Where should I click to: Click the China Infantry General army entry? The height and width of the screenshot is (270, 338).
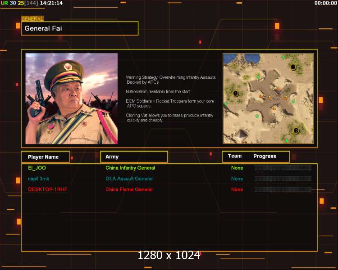(x=130, y=168)
